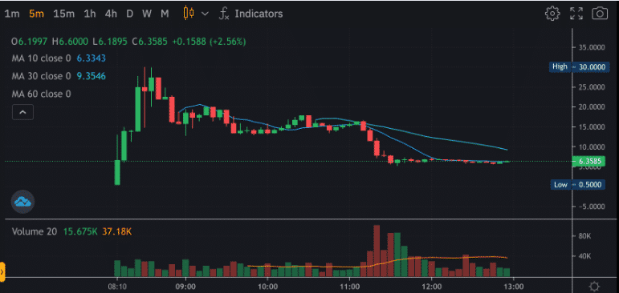Open the price scale settings gear at bottom right
This screenshot has width=619, height=293.
click(x=595, y=287)
